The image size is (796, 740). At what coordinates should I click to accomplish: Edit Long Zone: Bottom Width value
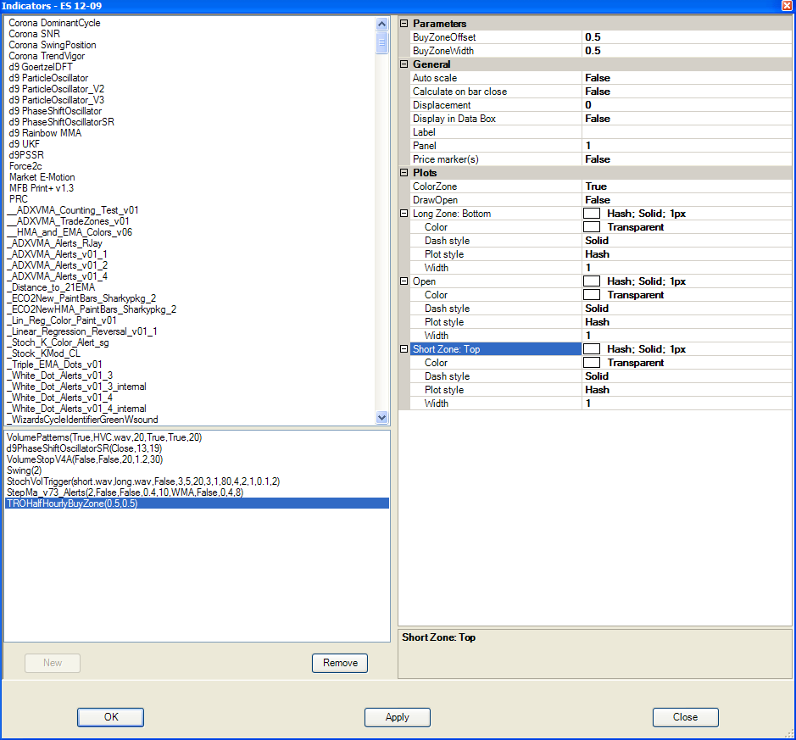[x=687, y=268]
